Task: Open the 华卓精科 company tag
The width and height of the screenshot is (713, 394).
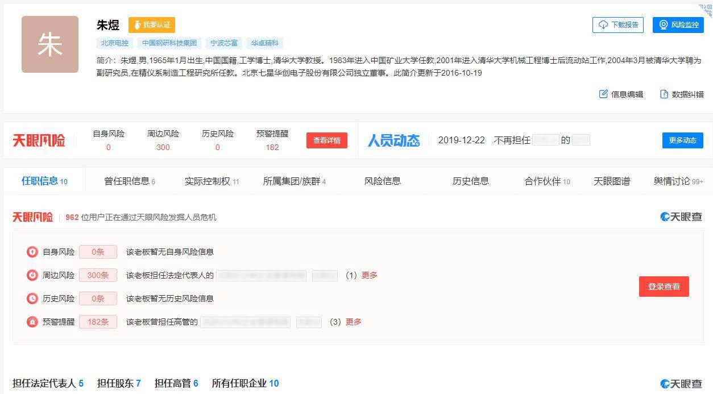Action: 265,43
